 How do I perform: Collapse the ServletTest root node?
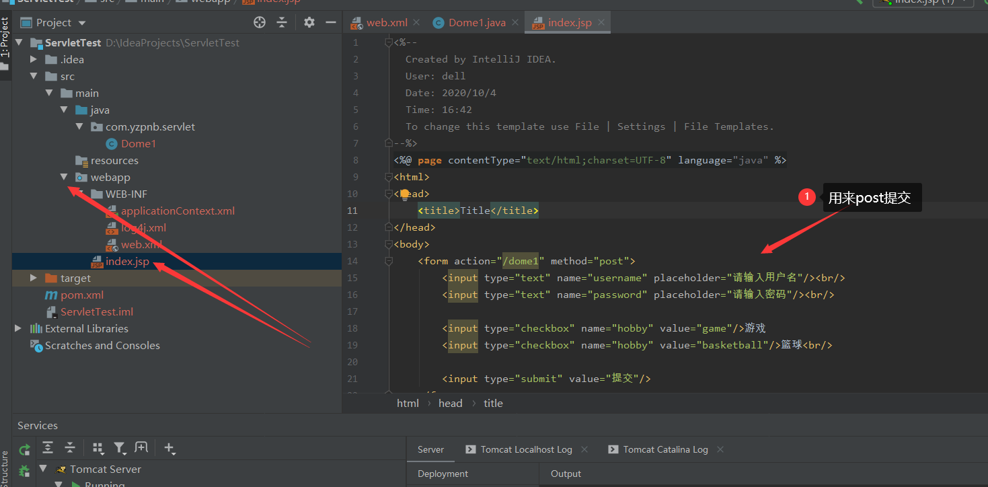coord(18,42)
